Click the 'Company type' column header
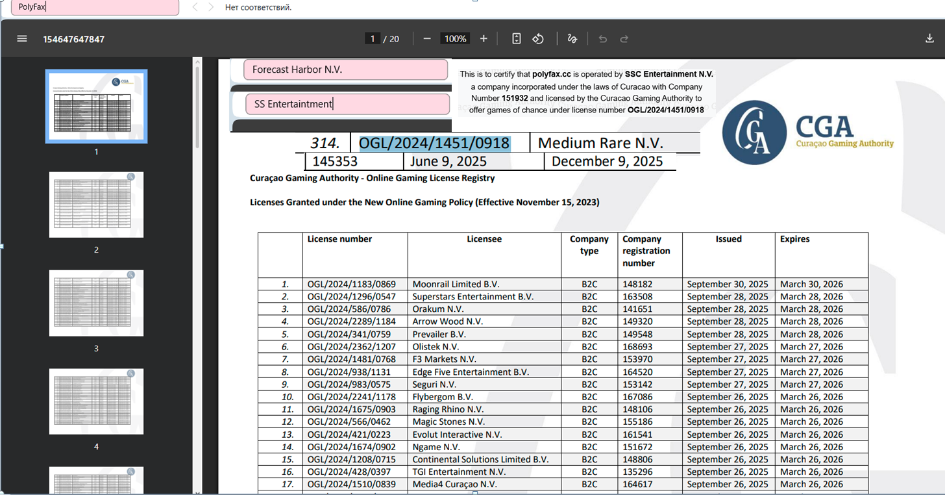The width and height of the screenshot is (945, 495). (589, 245)
